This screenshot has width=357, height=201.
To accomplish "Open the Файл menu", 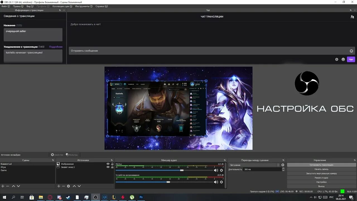I will pos(6,6).
